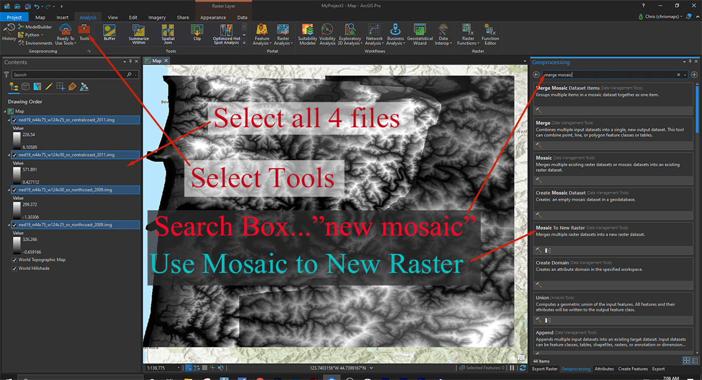The height and width of the screenshot is (380, 702).
Task: Switch to the Project tab
Action: (14, 18)
